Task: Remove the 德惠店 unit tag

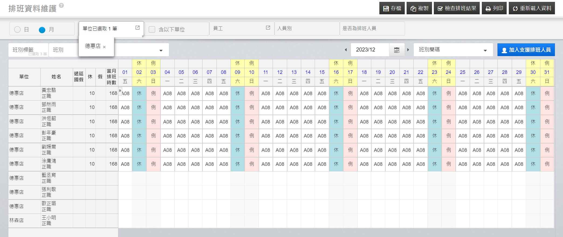Action: click(x=104, y=47)
